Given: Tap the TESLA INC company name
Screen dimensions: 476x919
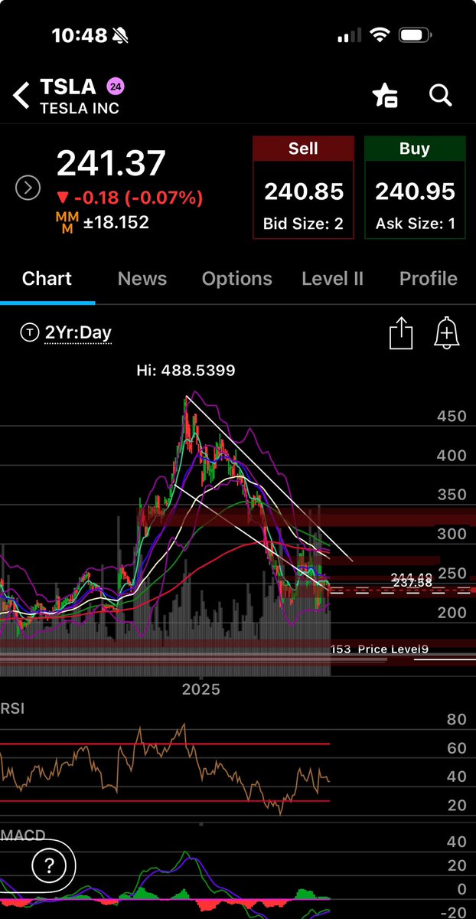Looking at the screenshot, I should tap(80, 108).
